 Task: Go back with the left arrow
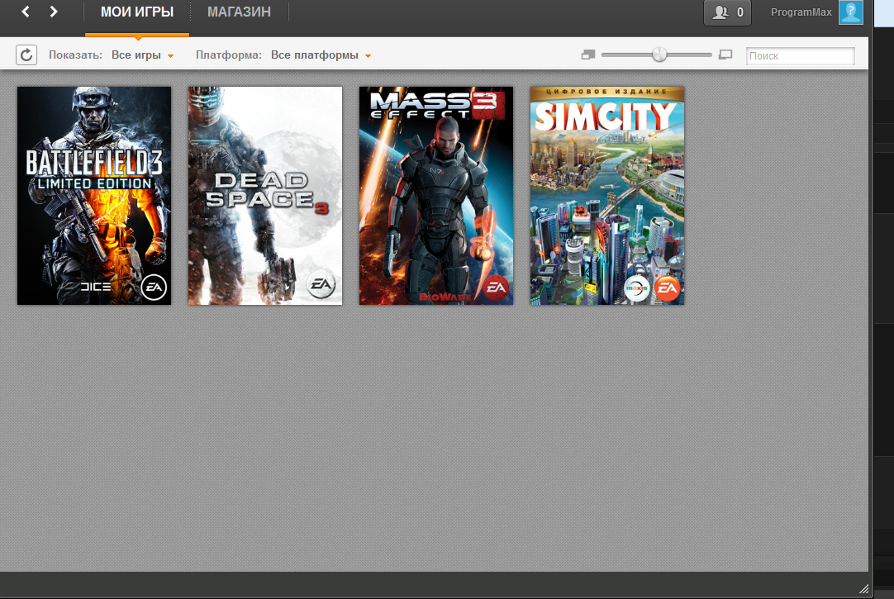[x=26, y=12]
